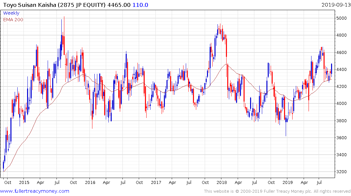Click the 2016 year label on time axis
Viewport: 351px width, 196px height.
click(x=90, y=182)
